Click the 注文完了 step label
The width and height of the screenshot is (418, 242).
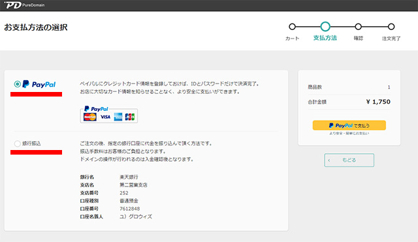(391, 38)
